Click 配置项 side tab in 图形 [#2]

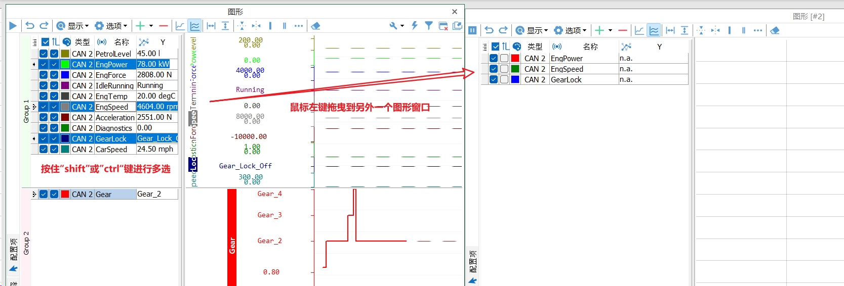coord(473,262)
